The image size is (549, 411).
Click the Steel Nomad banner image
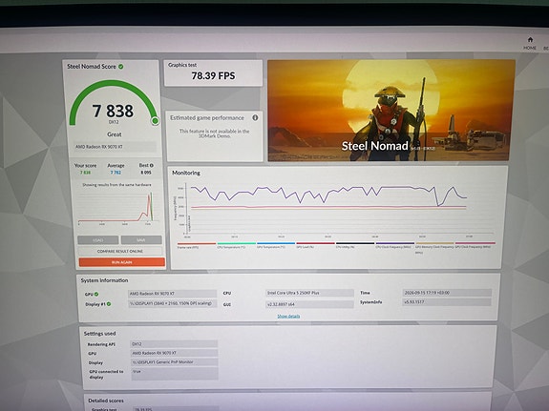[x=391, y=111]
